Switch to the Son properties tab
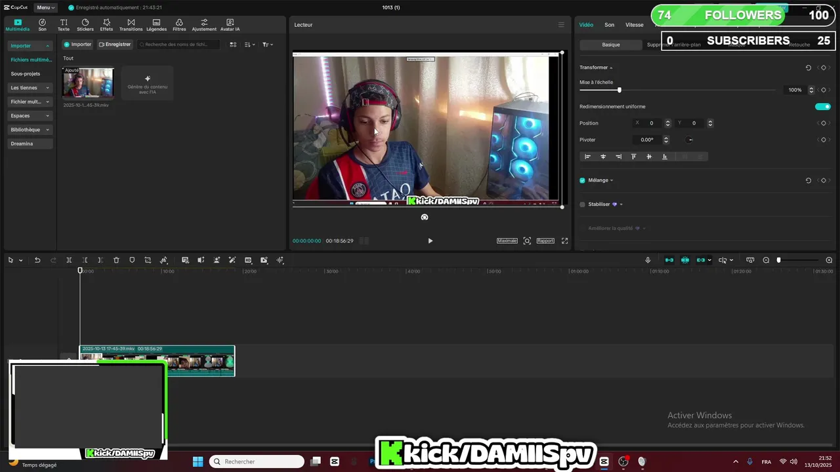The width and height of the screenshot is (840, 472). [610, 25]
